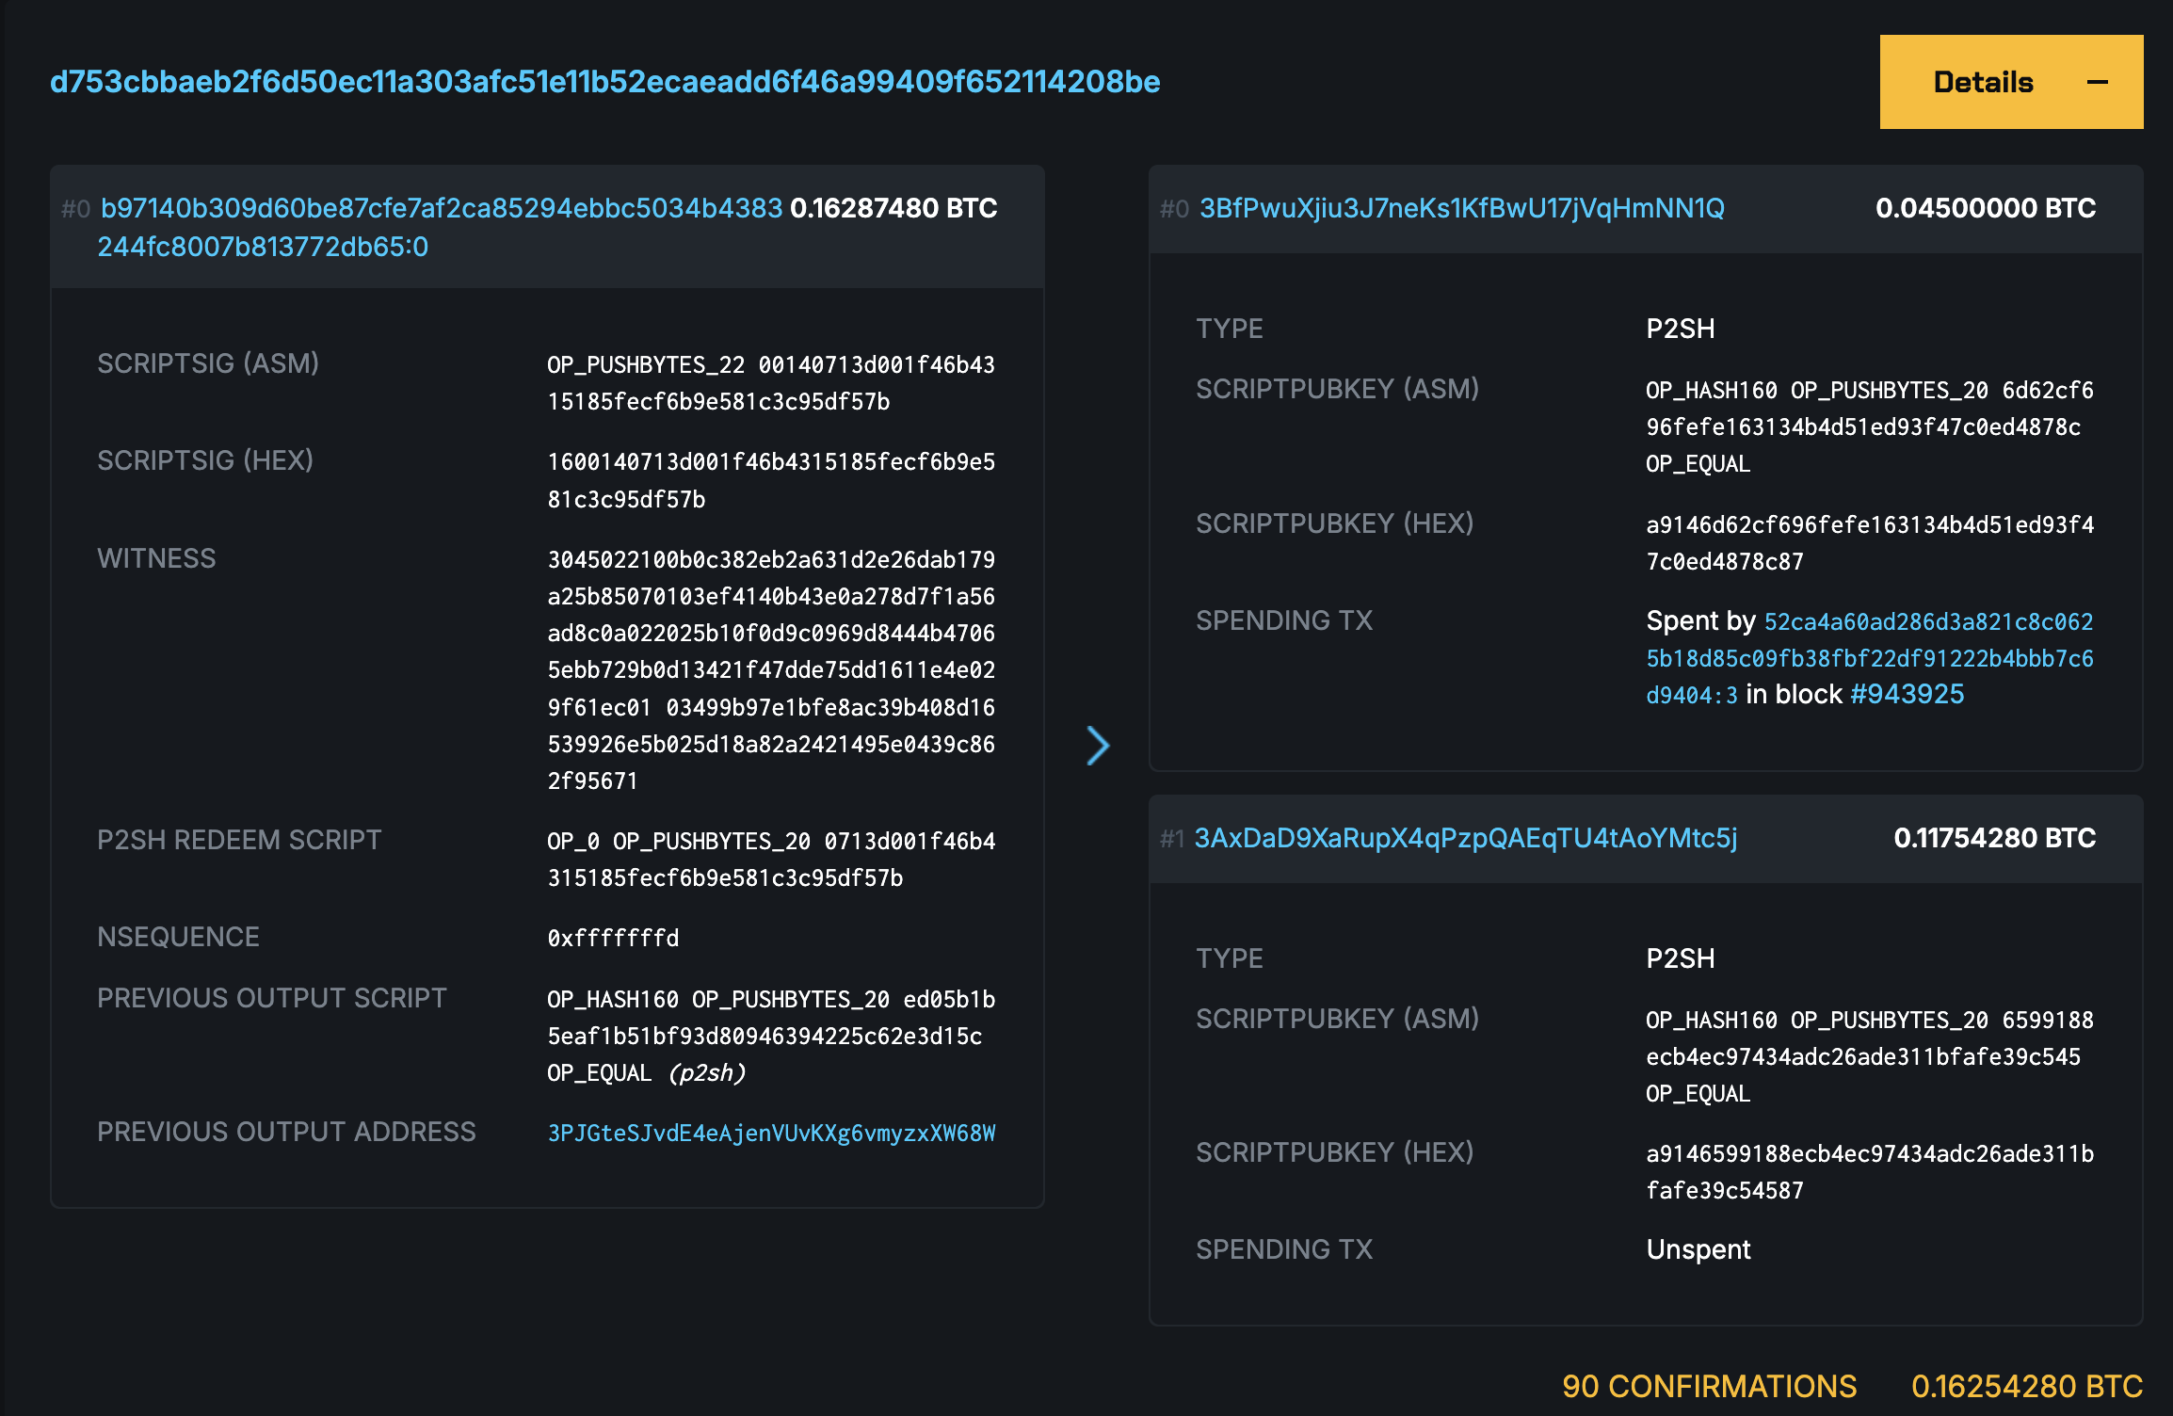Click output amount 0.11754280 BTC
Image resolution: width=2173 pixels, height=1416 pixels.
(1995, 838)
